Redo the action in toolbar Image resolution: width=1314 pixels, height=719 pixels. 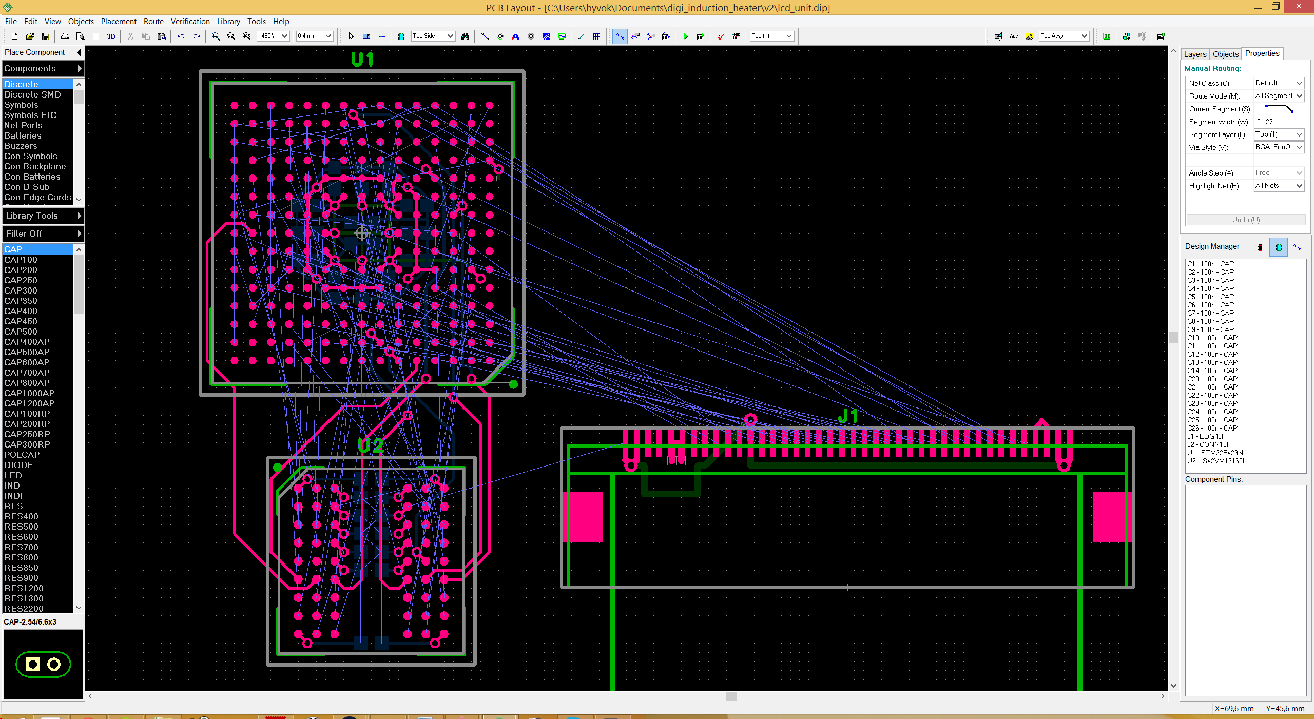(x=196, y=36)
